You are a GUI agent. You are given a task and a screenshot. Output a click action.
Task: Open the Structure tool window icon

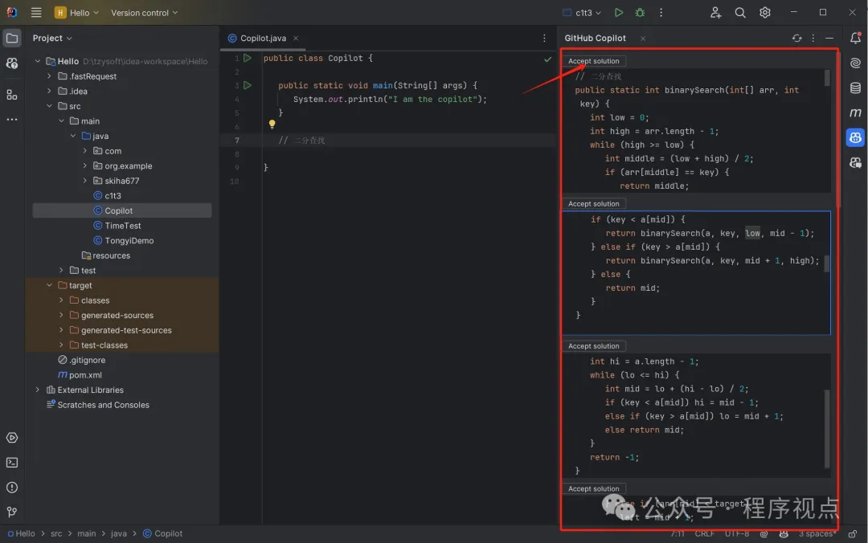click(x=11, y=96)
